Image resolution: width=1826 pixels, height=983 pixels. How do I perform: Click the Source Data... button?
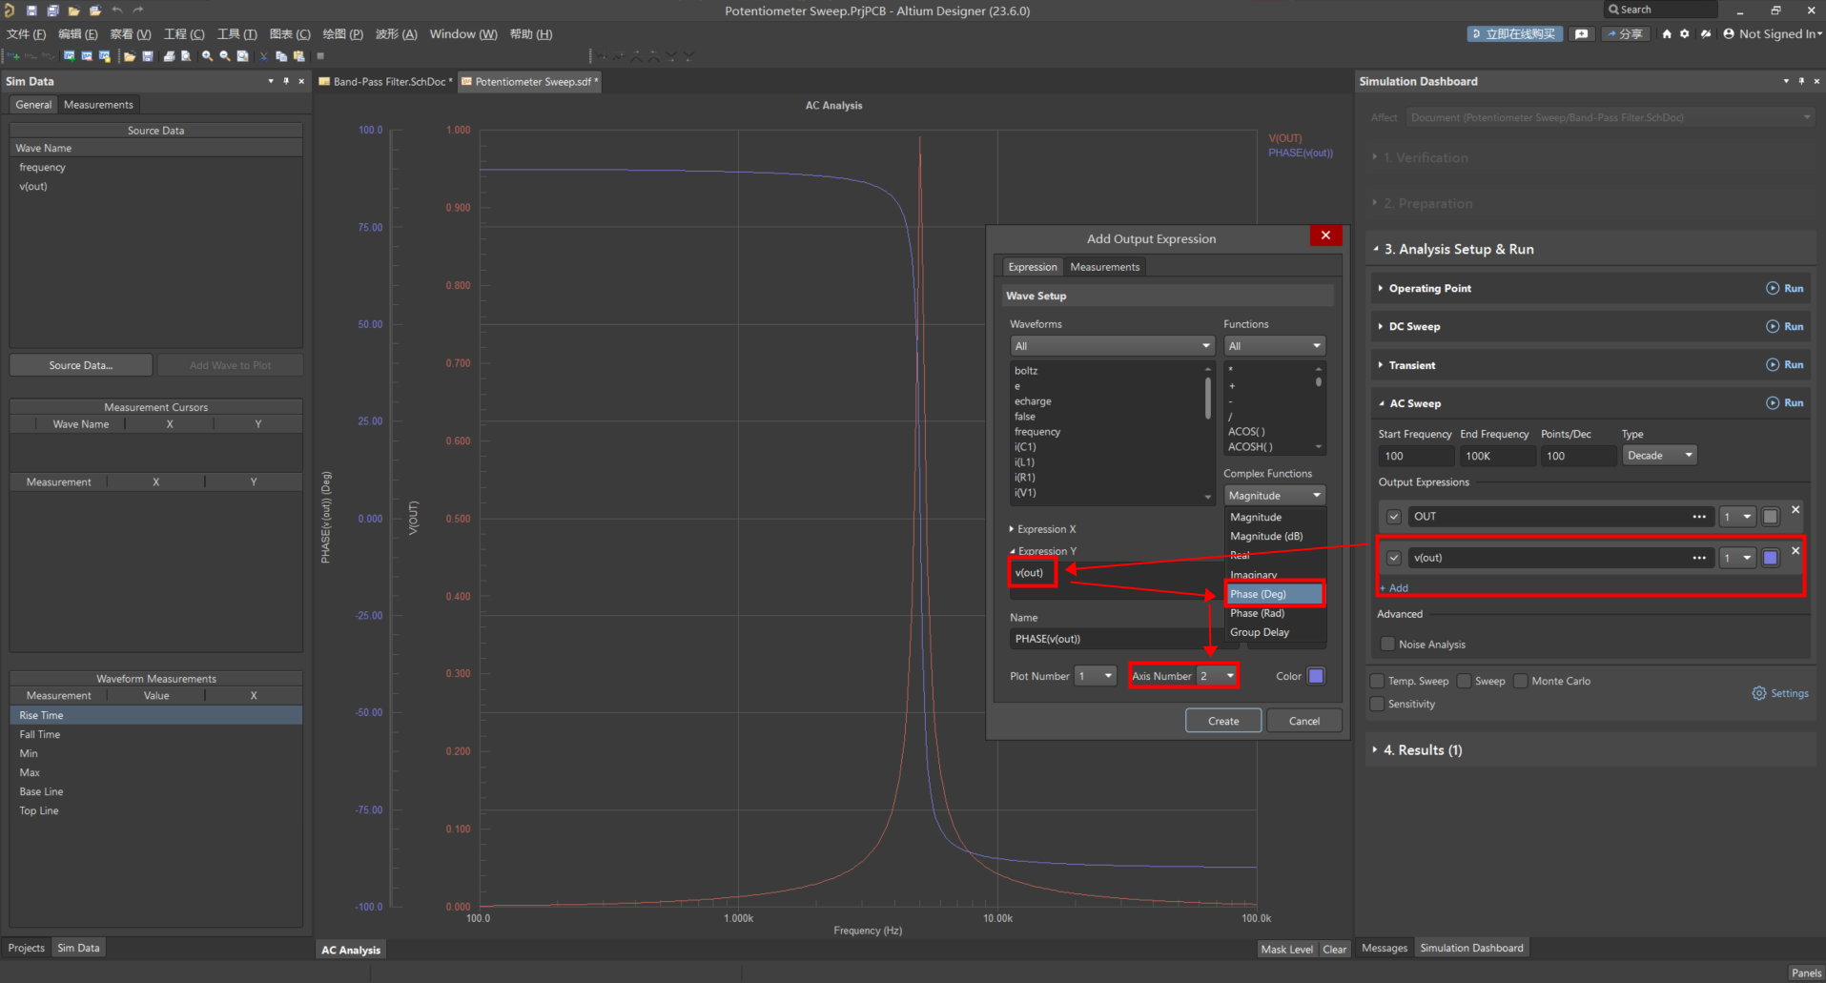click(81, 365)
